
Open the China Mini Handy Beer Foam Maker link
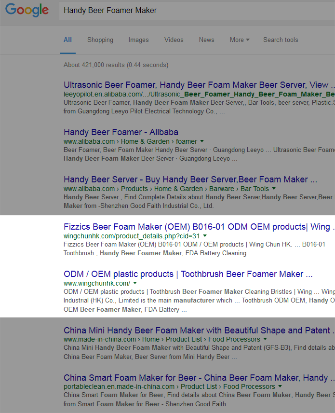(x=197, y=330)
